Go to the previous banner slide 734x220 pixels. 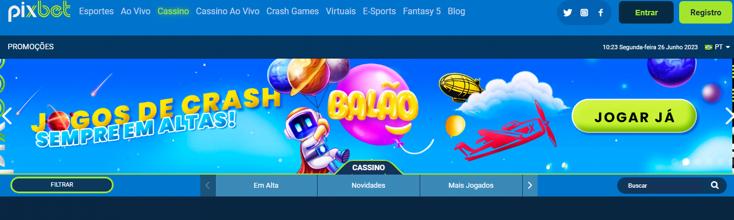coord(7,116)
